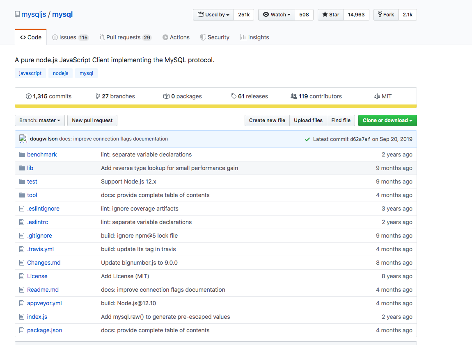Click the star icon to star the repo

[x=324, y=14]
